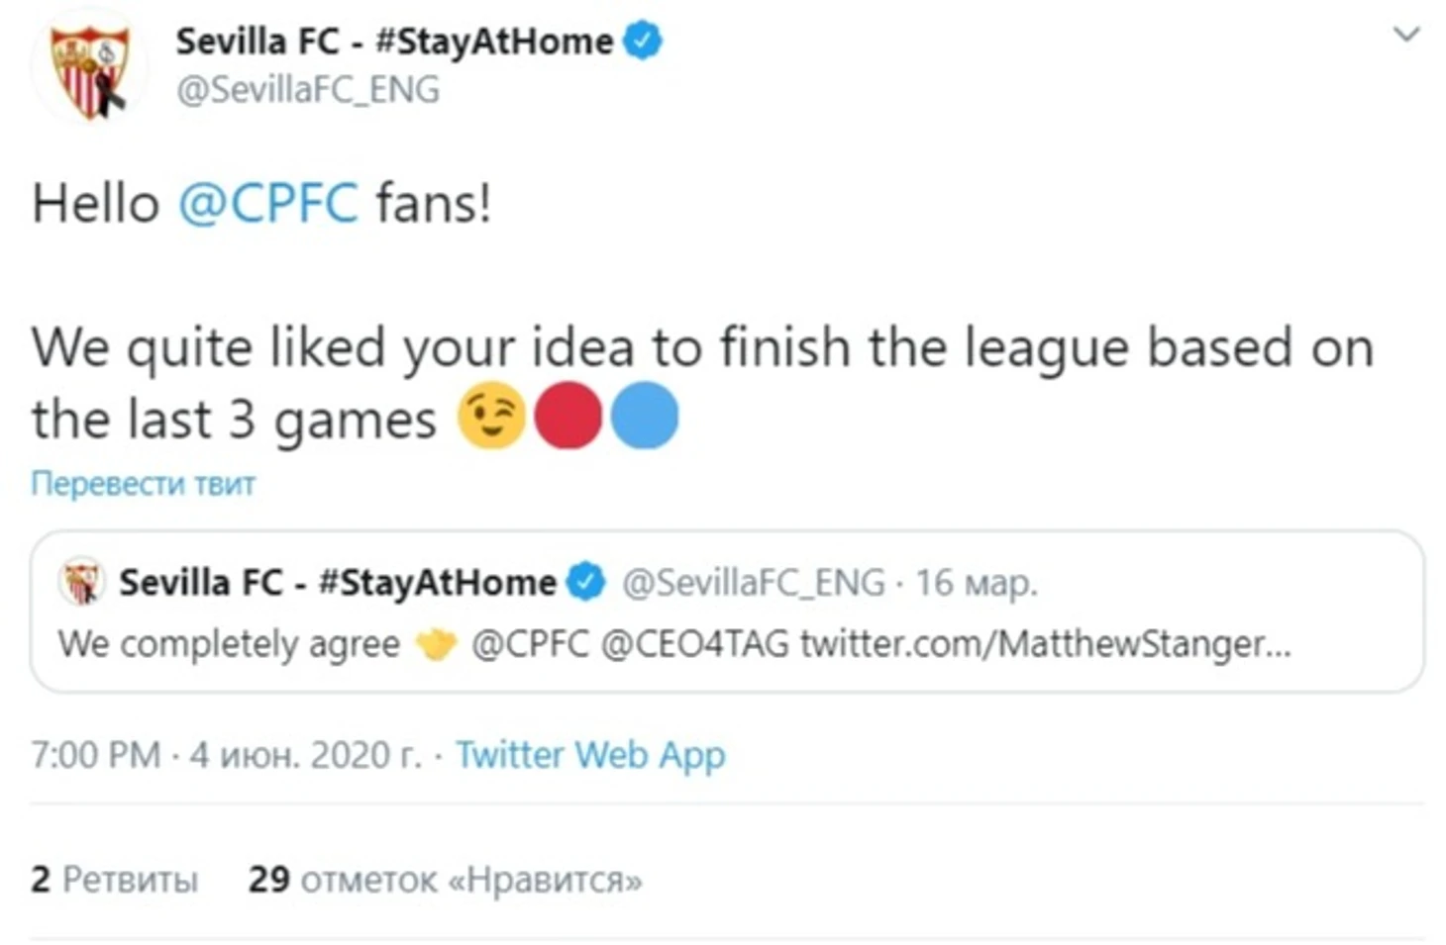Click the red circle emoji

(x=568, y=416)
